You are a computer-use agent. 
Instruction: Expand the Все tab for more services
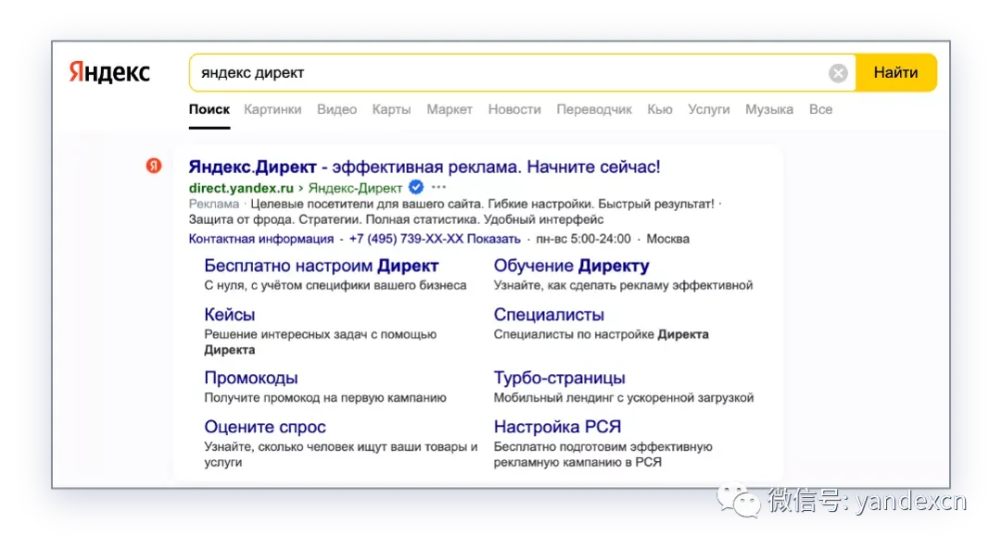[820, 109]
